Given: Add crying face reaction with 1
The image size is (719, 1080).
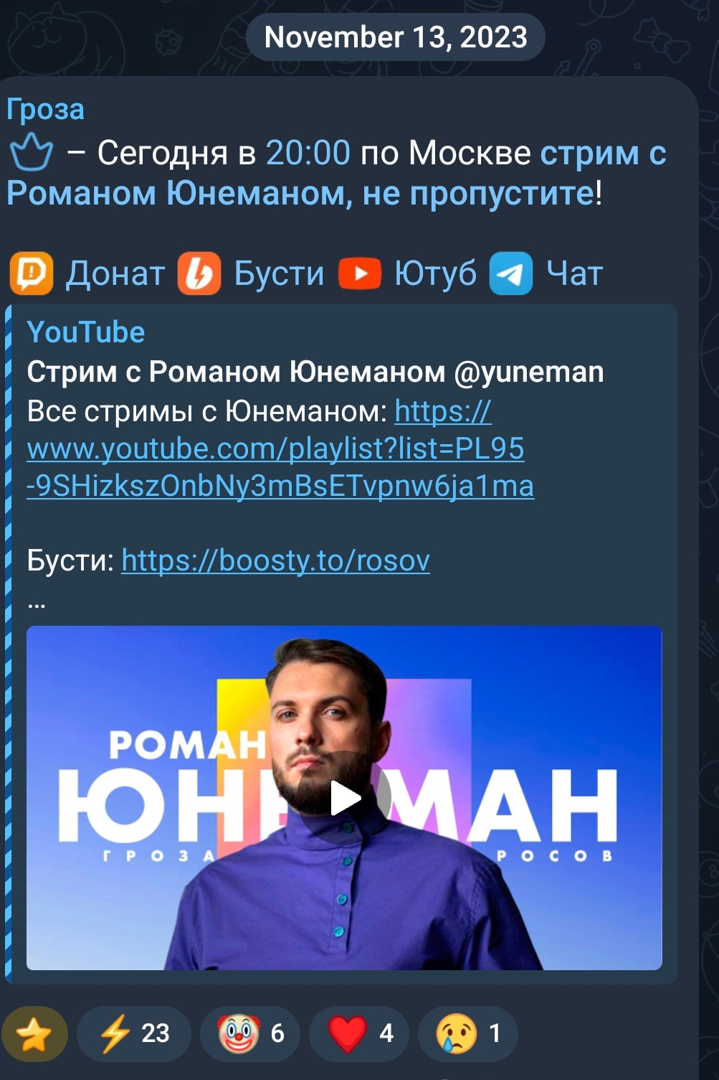Looking at the screenshot, I should point(468,1033).
